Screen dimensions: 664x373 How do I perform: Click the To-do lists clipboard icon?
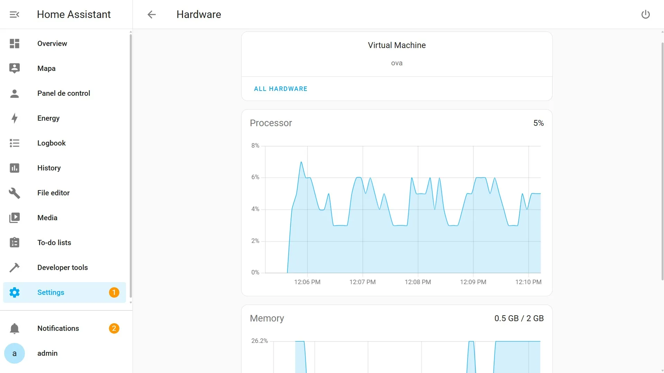[x=15, y=243]
